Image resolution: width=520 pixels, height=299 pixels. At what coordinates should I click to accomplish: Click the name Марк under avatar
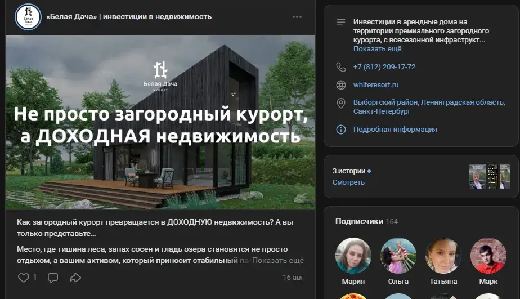click(488, 282)
